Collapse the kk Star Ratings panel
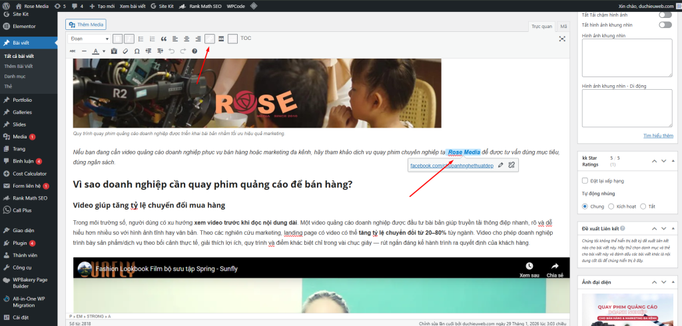 673,161
